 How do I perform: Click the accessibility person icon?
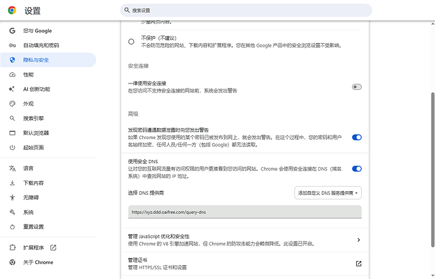[12, 197]
